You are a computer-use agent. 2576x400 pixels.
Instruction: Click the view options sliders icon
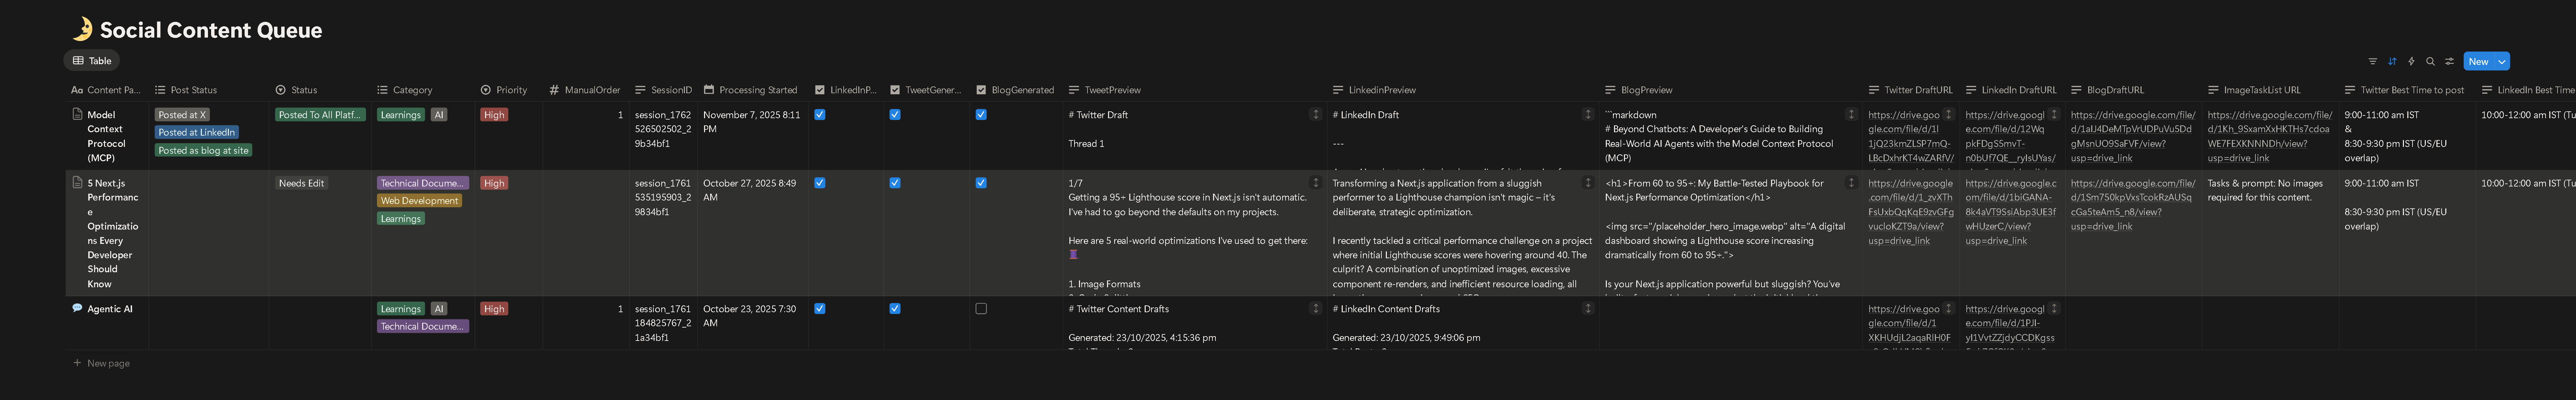[2450, 61]
